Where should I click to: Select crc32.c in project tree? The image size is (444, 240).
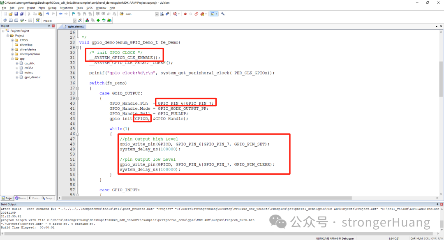coord(29,68)
